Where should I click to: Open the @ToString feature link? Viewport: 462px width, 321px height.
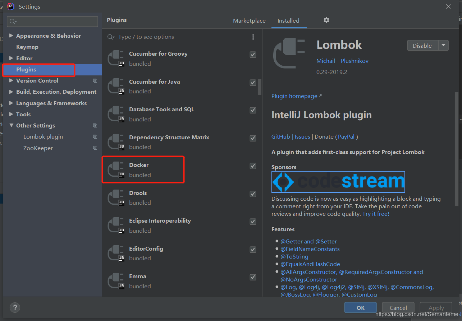tap(294, 257)
